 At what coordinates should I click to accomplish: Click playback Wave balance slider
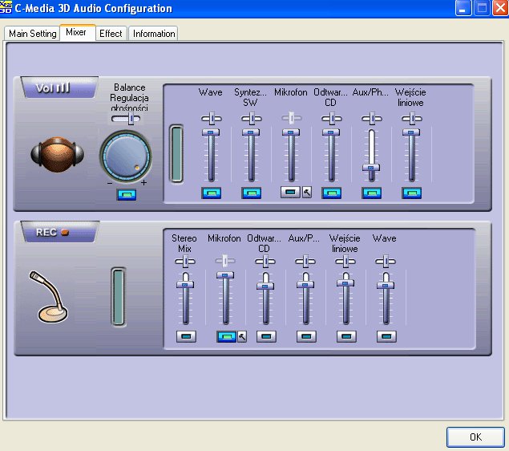click(212, 119)
